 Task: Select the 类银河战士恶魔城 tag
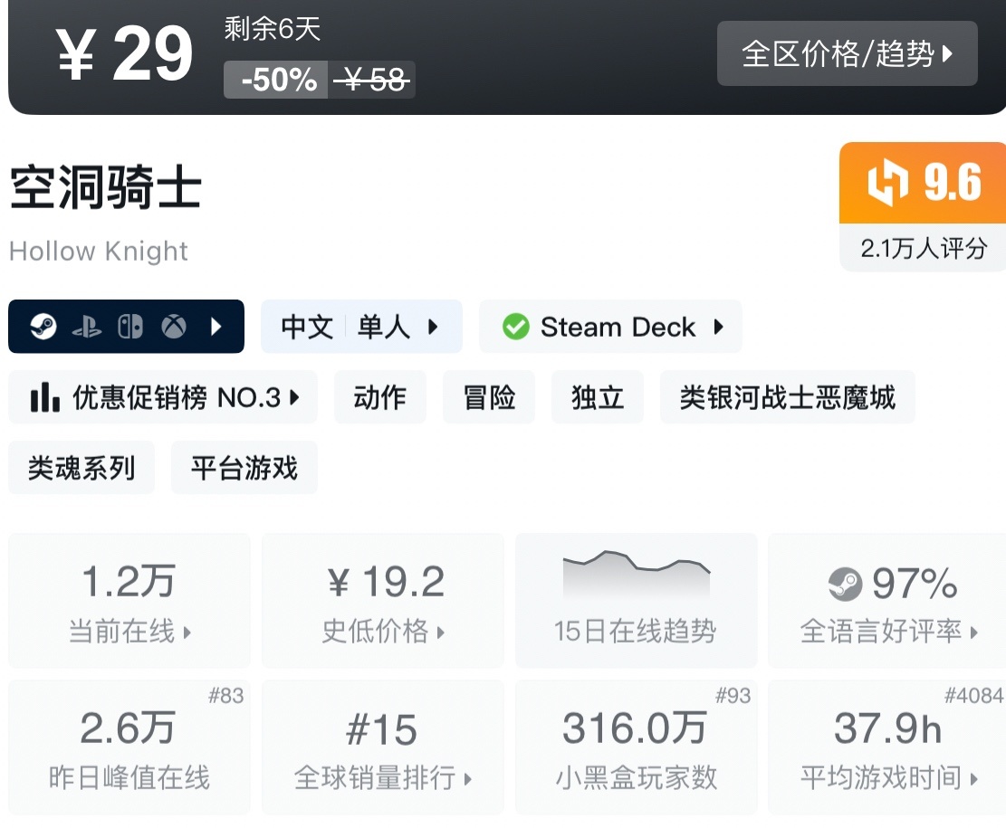tap(787, 397)
